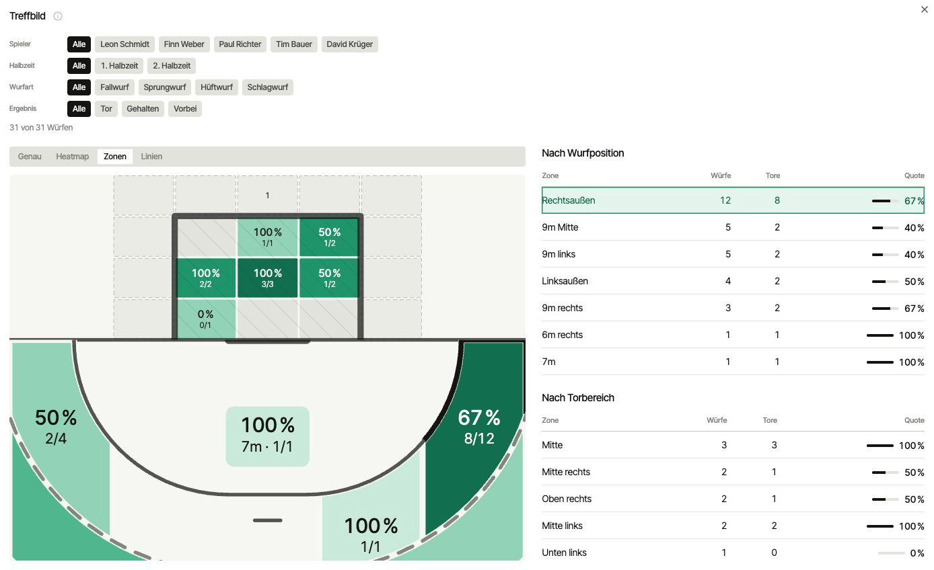Click the Linksaußen row in the position table
This screenshot has height=570, width=934.
point(733,281)
